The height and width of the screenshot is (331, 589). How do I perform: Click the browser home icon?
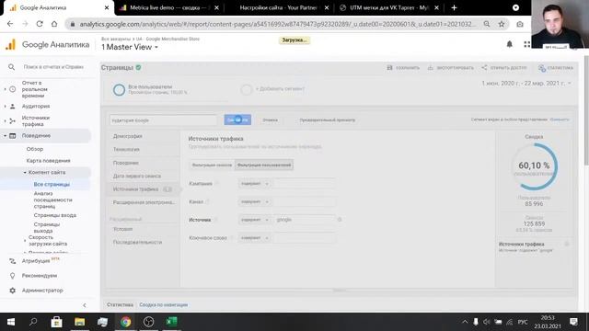(54, 24)
